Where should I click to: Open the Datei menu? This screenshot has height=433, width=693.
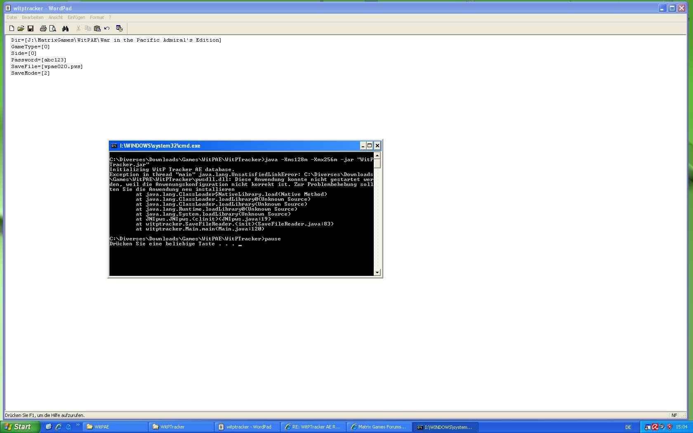click(x=12, y=17)
